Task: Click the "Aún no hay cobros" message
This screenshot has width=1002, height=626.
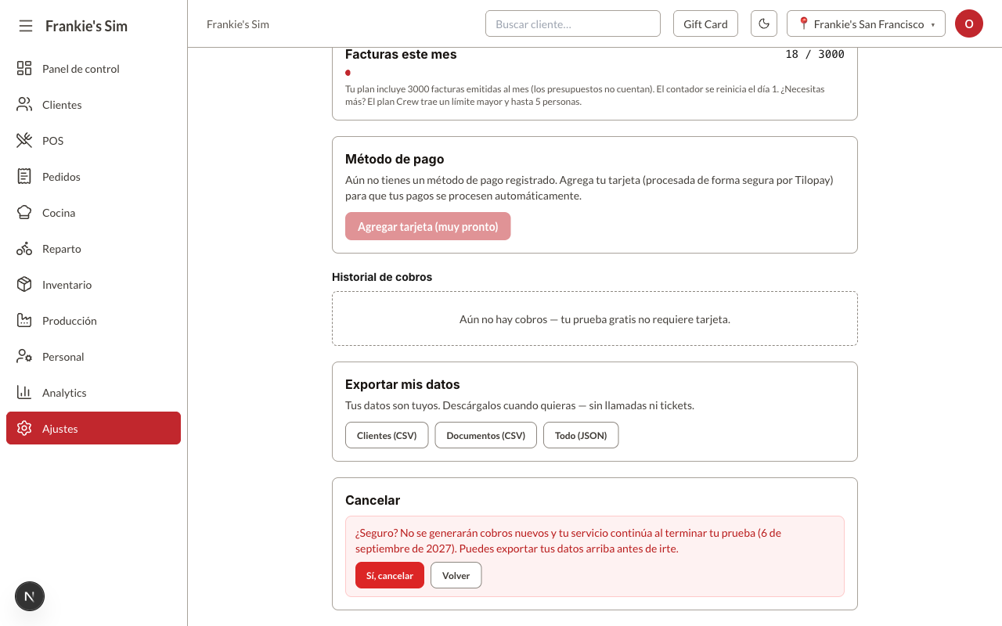Action: pos(595,319)
